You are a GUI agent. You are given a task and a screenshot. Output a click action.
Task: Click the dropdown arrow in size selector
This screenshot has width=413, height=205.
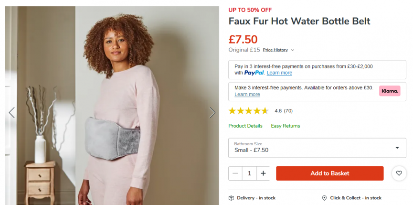397,148
